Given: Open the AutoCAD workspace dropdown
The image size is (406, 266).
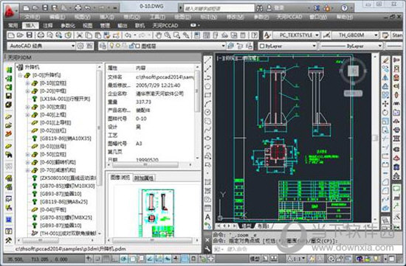Looking at the screenshot, I should pyautogui.click(x=73, y=46).
